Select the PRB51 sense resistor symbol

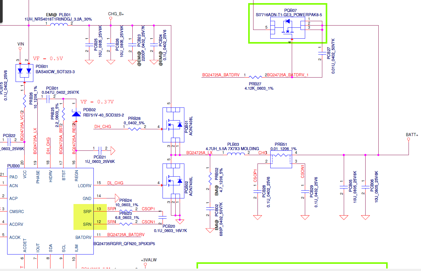coord(281,160)
